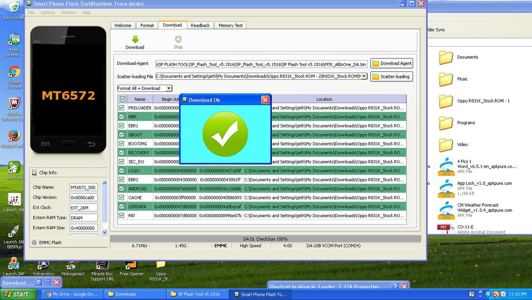Image resolution: width=532 pixels, height=300 pixels.
Task: Click the green checkmark in Download Ok dialog
Action: [x=225, y=134]
